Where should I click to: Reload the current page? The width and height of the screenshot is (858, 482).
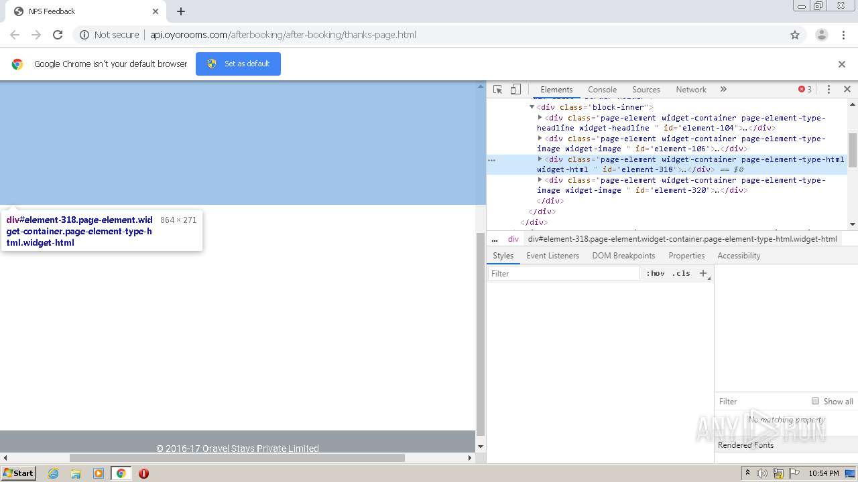(58, 35)
